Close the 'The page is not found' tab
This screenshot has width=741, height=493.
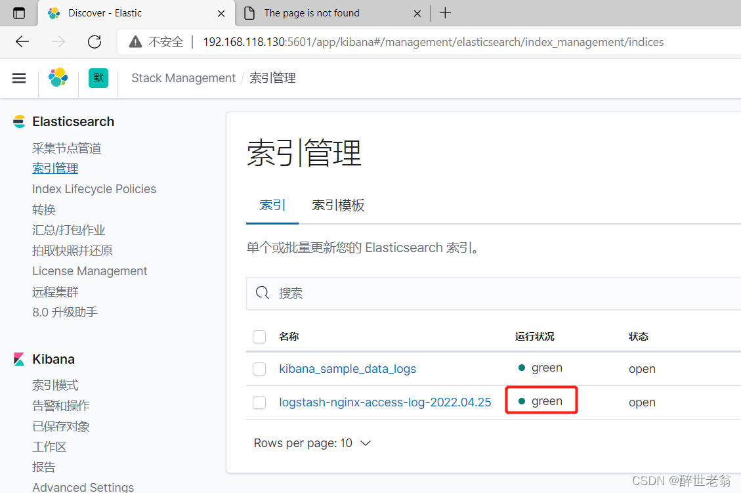tap(417, 14)
